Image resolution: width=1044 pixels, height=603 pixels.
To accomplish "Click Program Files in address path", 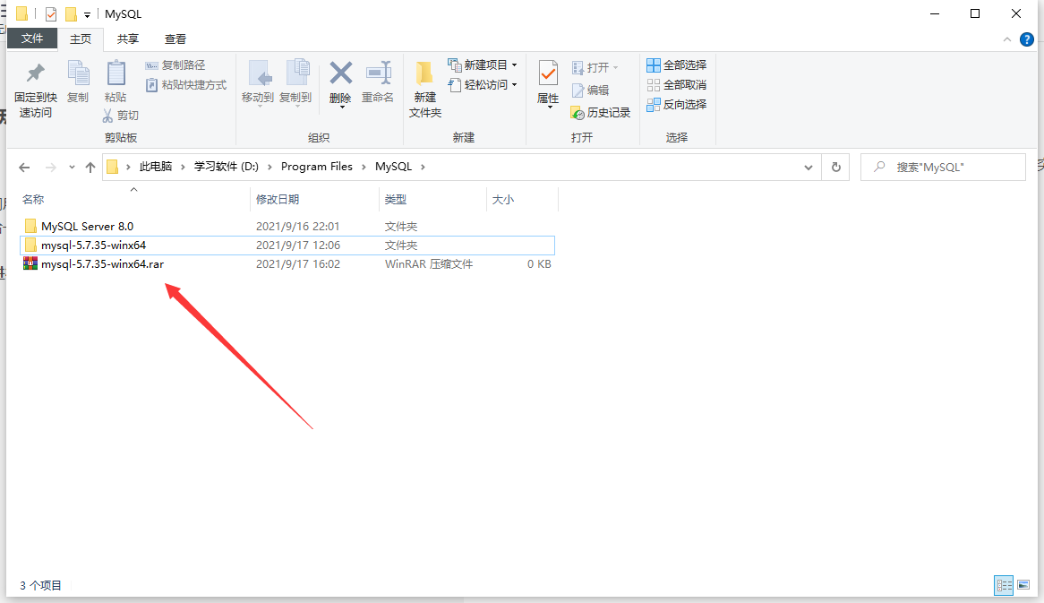I will [317, 167].
